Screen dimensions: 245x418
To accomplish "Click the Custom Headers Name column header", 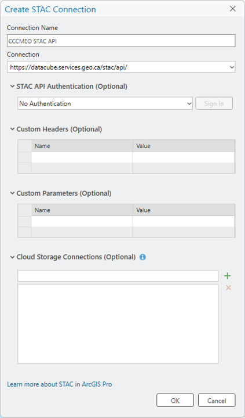I will (82, 146).
